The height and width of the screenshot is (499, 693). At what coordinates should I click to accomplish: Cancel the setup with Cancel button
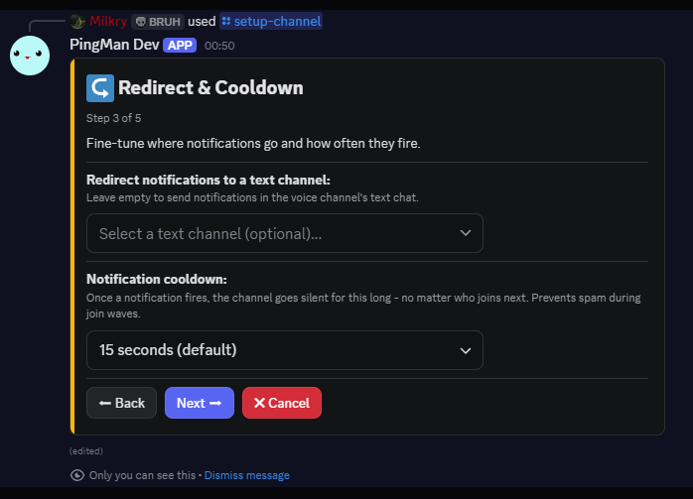pyautogui.click(x=282, y=403)
